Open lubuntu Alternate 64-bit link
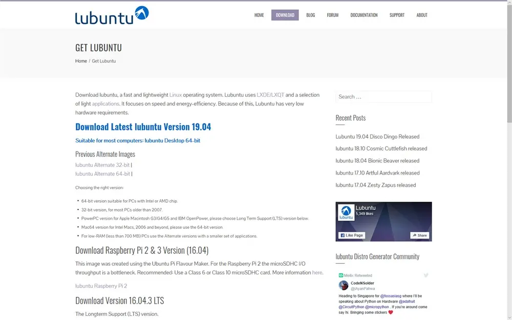512x320 pixels. click(102, 174)
